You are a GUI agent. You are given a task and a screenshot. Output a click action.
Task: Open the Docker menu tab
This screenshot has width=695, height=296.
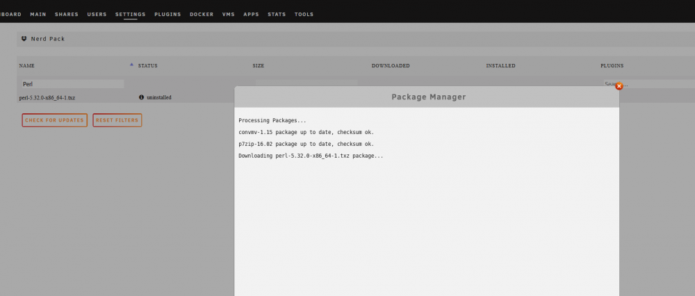click(x=202, y=14)
